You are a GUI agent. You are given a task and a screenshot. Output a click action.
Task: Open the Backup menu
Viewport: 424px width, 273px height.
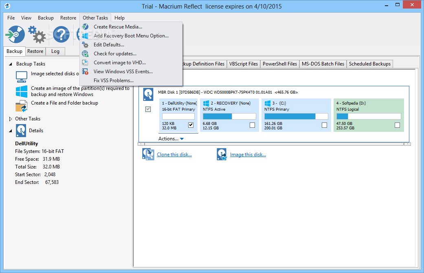(x=46, y=18)
